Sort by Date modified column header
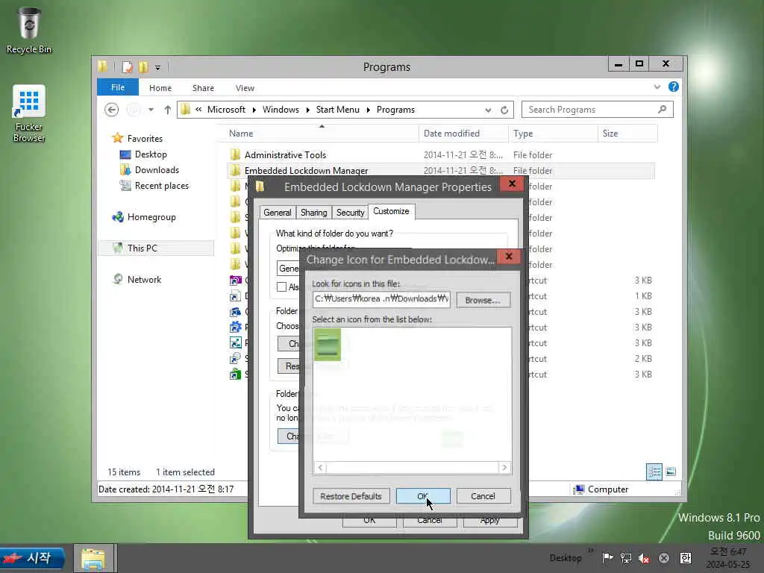This screenshot has width=764, height=573. (x=463, y=134)
